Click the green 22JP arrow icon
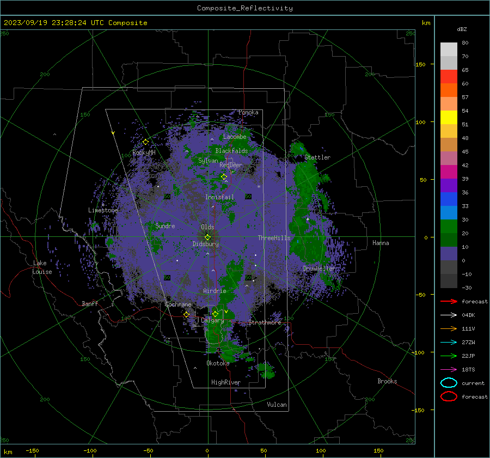Image resolution: width=490 pixels, height=458 pixels. [449, 356]
